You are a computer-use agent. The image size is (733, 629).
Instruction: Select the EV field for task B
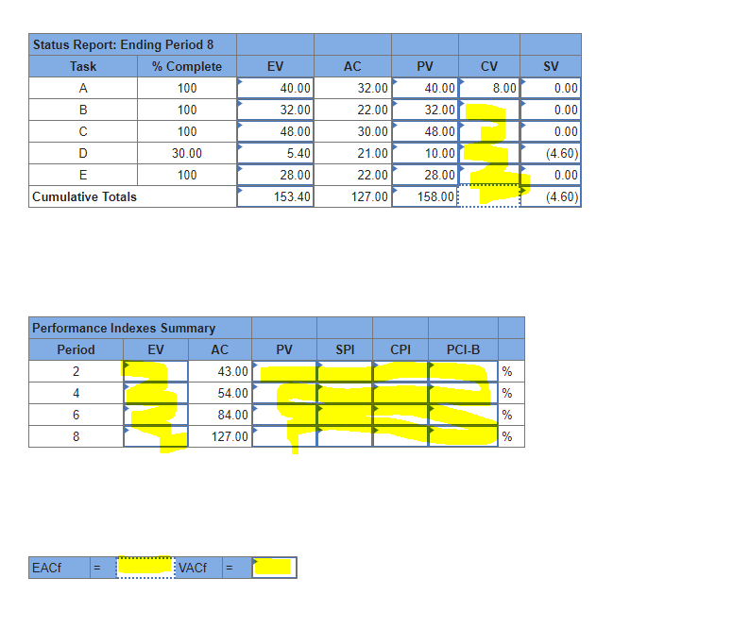pos(275,110)
